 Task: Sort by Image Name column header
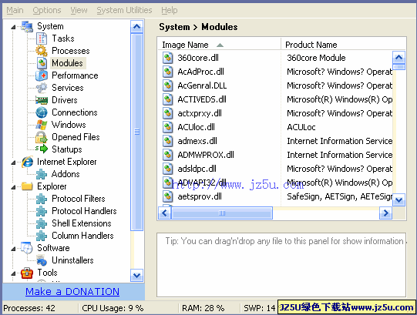[219, 45]
